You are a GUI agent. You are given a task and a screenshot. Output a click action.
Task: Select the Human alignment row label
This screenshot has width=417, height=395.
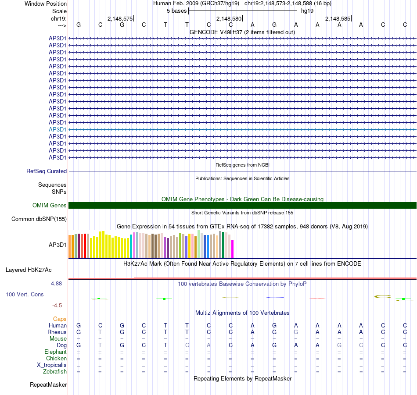click(58, 325)
